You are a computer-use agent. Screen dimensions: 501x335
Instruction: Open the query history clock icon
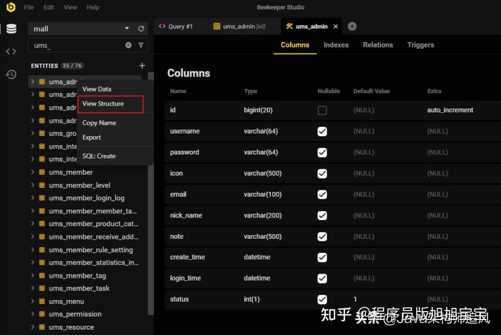point(11,74)
